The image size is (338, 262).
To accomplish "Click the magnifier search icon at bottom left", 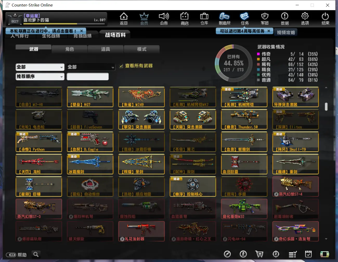I will point(36,254).
